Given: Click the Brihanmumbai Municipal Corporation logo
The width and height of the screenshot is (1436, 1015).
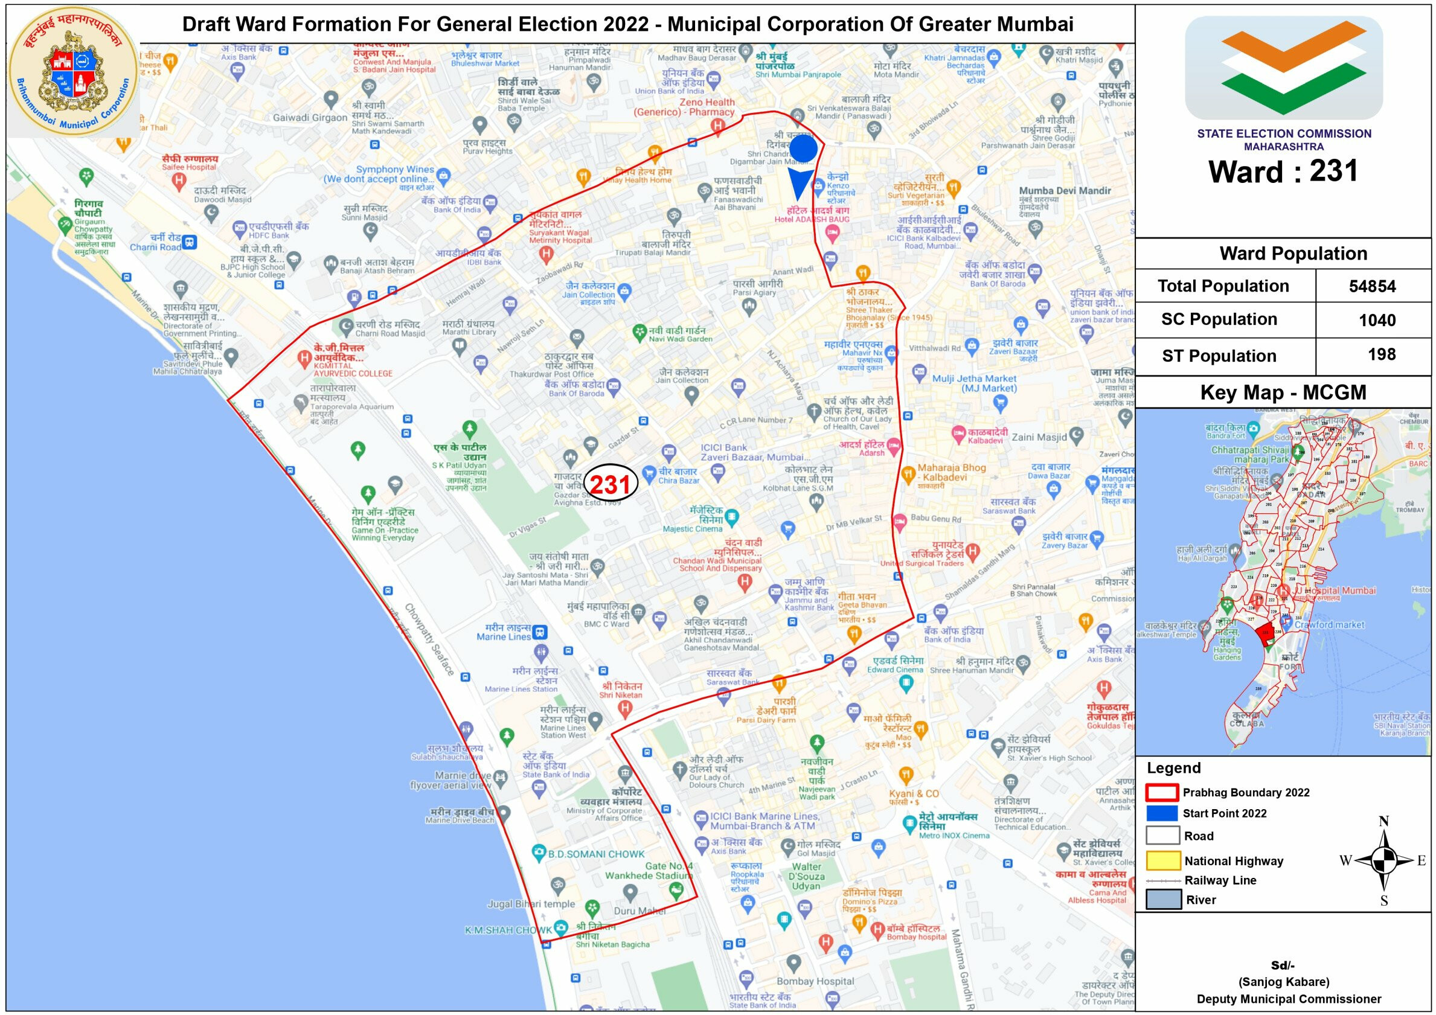Looking at the screenshot, I should 72,70.
